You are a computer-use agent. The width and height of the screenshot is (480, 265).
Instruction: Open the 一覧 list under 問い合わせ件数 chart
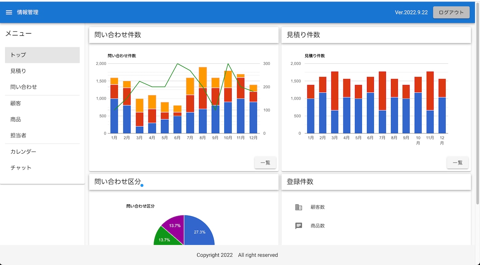pos(265,163)
